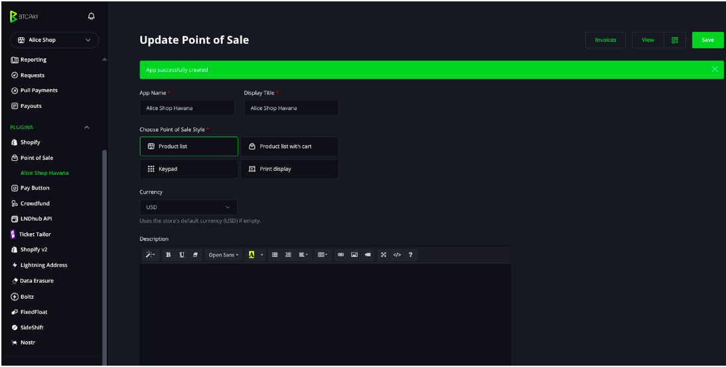Open Ticket Tailor plugin
The height and width of the screenshot is (367, 726).
31,235
